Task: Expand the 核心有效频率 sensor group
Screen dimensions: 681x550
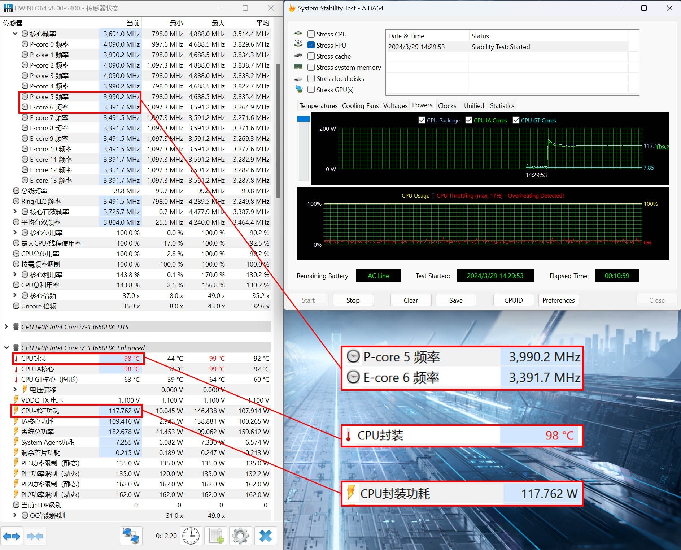Action: click(x=15, y=211)
